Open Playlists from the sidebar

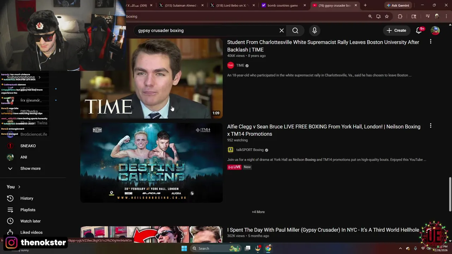click(x=28, y=210)
